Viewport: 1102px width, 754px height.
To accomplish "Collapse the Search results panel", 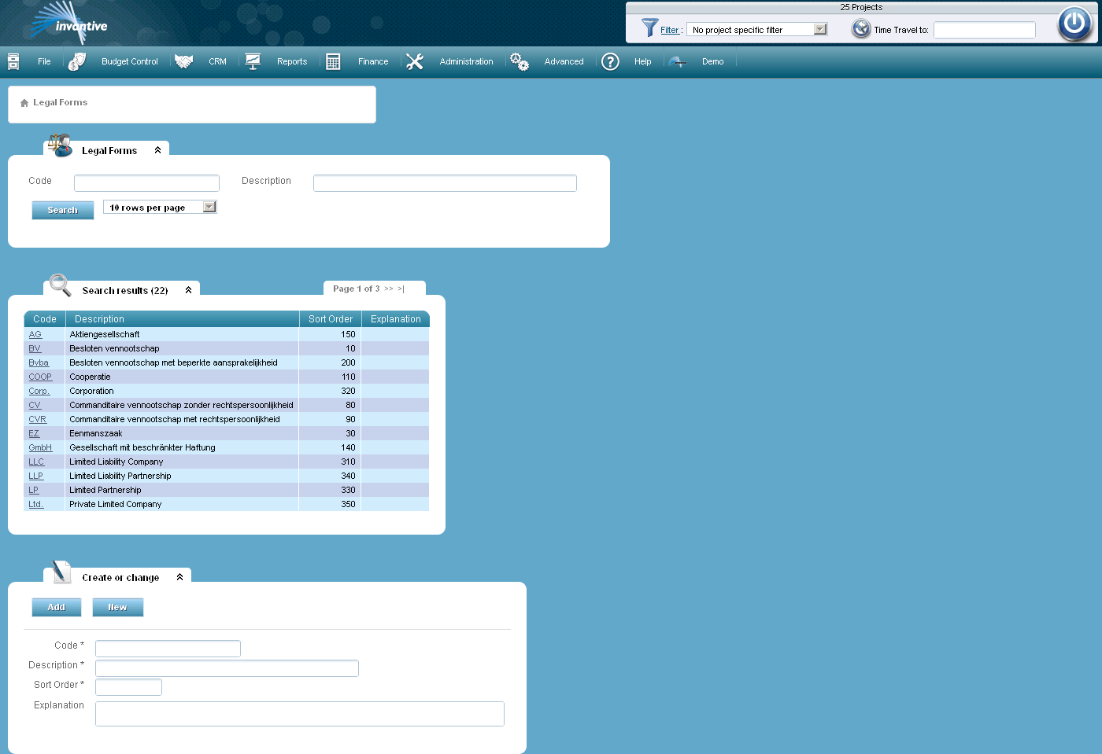I will coord(188,290).
